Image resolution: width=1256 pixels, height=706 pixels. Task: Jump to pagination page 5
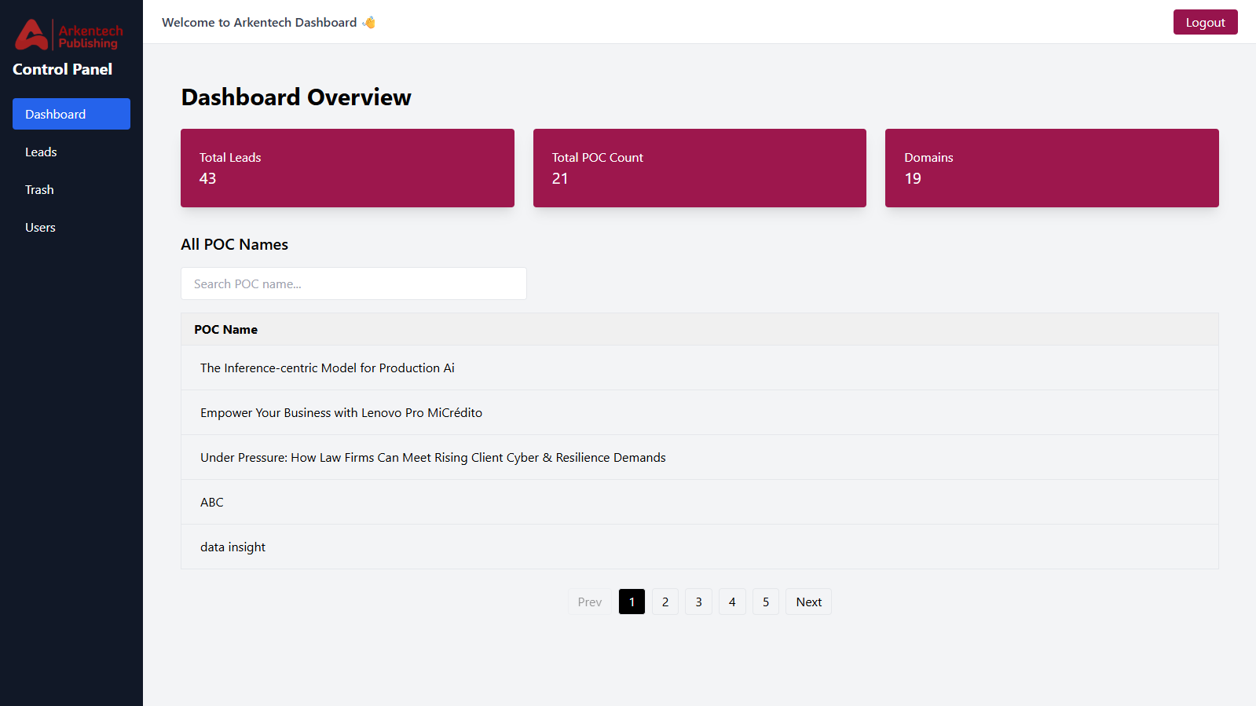[x=765, y=602]
